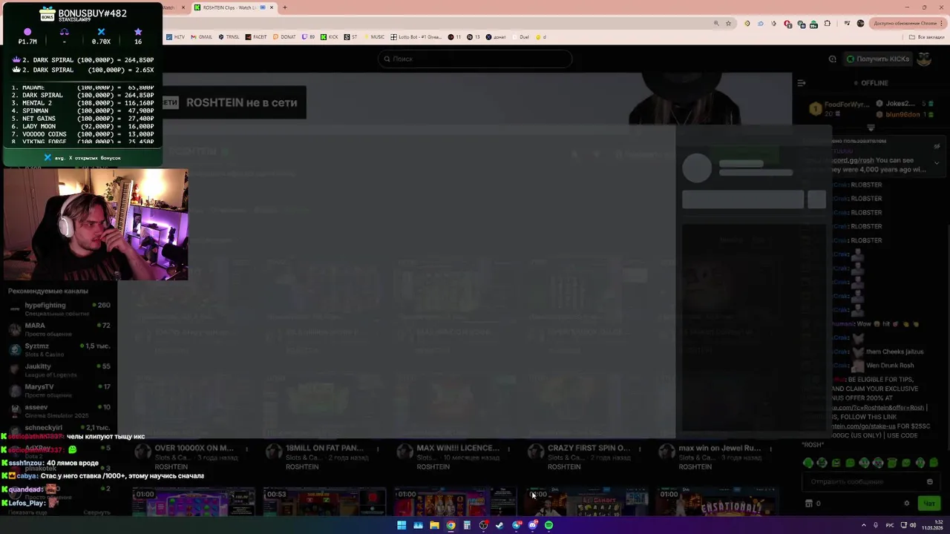The image size is (950, 534).
Task: Open the emoji picker in chat input
Action: pos(930,481)
